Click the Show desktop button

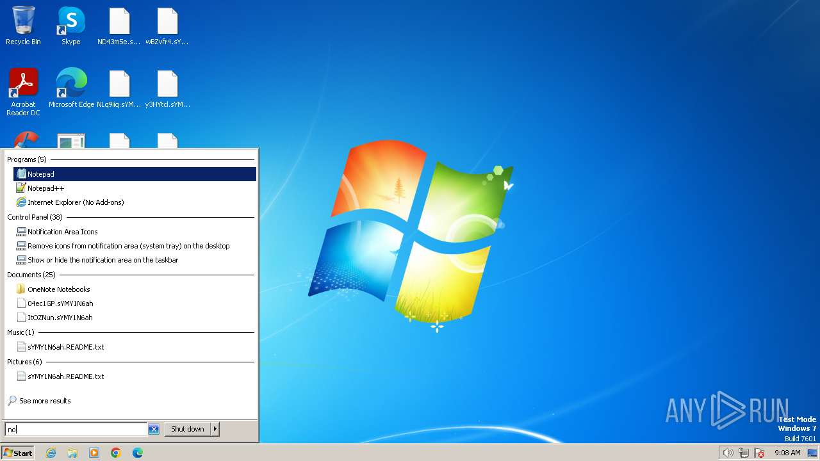point(812,453)
